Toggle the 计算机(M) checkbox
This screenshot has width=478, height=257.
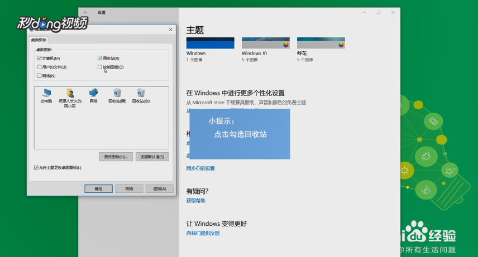[39, 58]
